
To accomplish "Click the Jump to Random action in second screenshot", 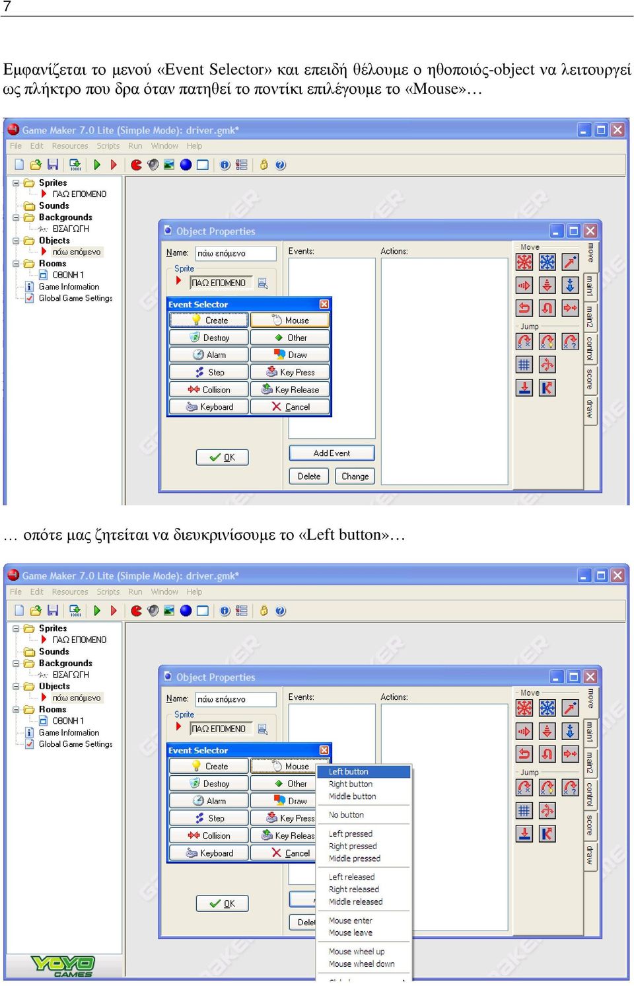I will click(x=571, y=788).
